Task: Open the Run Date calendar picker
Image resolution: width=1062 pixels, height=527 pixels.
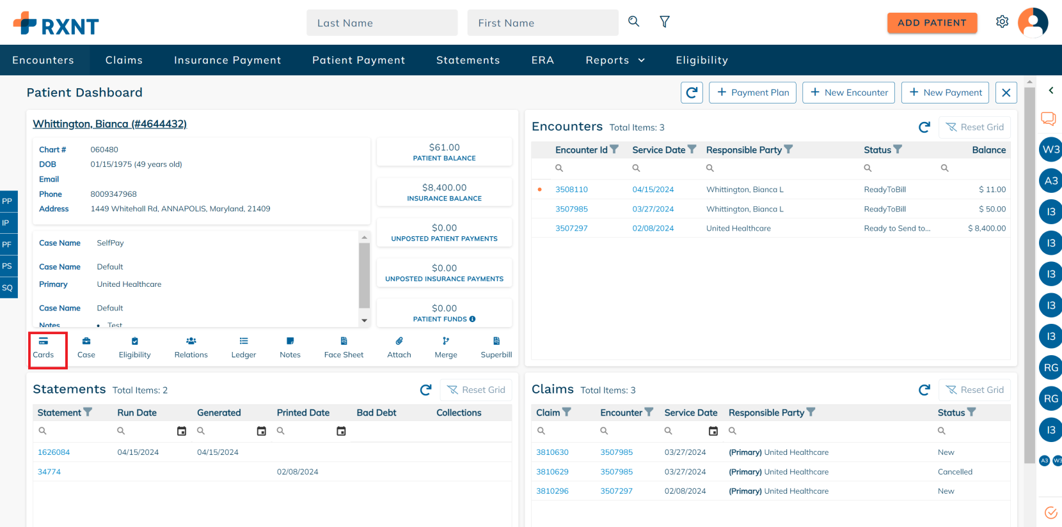Action: tap(182, 431)
